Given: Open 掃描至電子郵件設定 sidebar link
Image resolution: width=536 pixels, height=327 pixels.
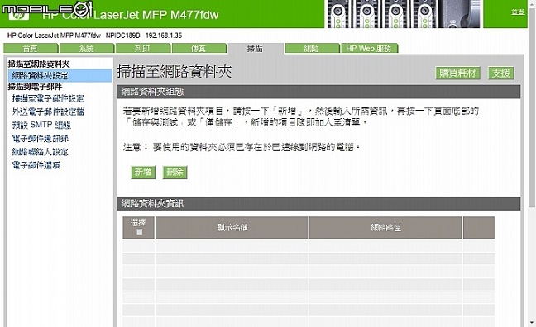Looking at the screenshot, I should pos(48,98).
